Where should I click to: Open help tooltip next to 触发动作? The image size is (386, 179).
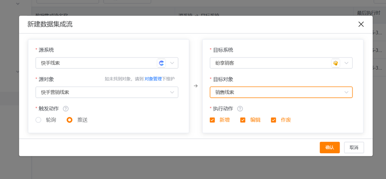click(66, 108)
